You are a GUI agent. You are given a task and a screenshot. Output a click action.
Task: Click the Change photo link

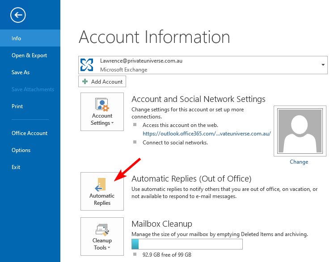(299, 162)
